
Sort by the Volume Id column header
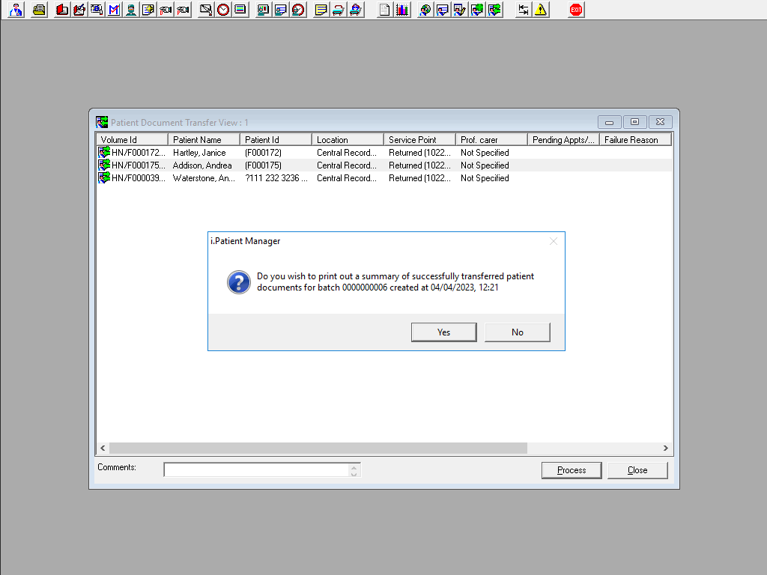coord(132,140)
